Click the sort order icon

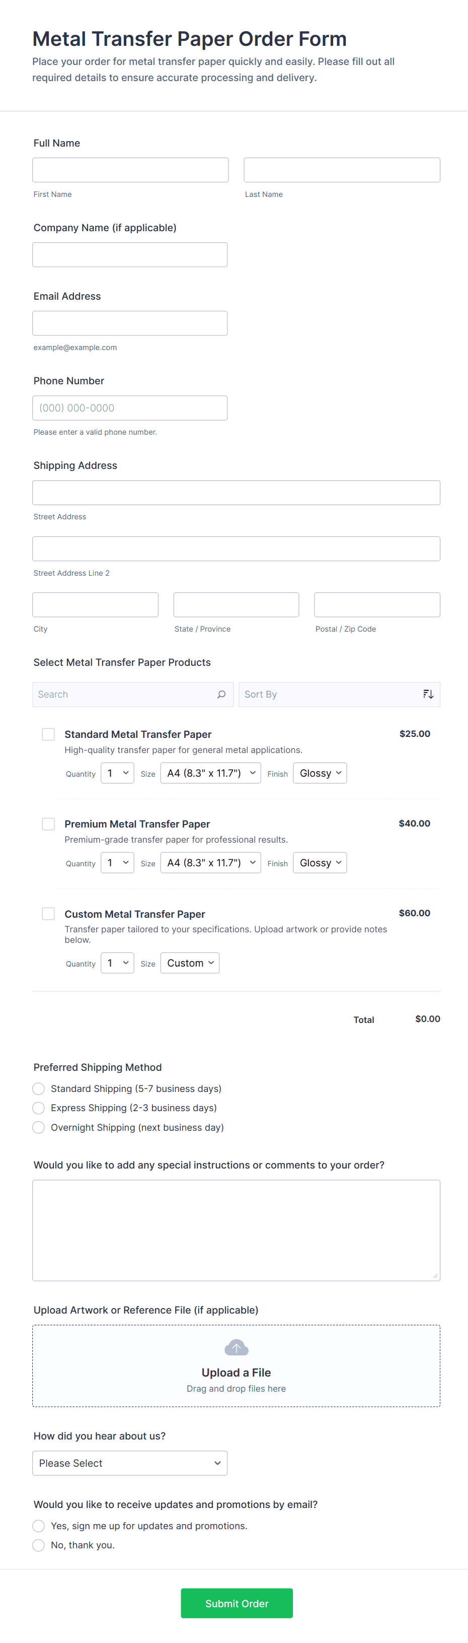pyautogui.click(x=428, y=694)
